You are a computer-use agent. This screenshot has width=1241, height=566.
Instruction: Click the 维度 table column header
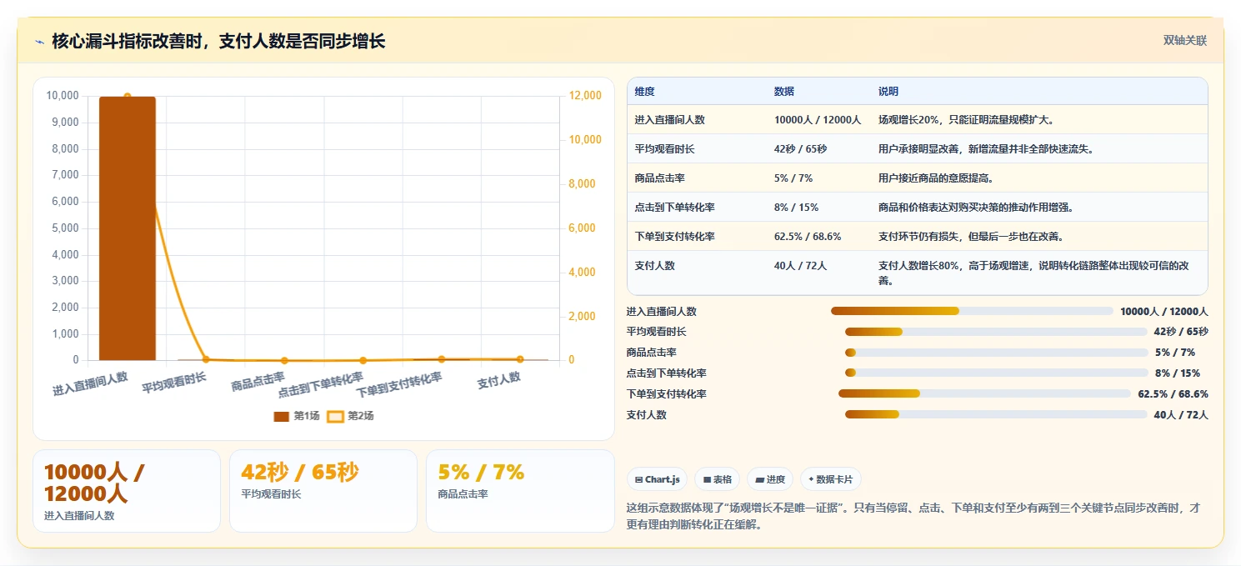644,92
